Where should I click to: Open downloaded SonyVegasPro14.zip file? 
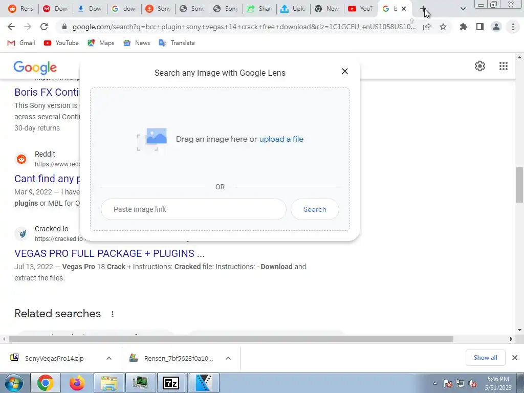[54, 358]
